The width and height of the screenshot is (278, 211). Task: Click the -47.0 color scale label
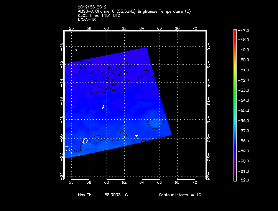tap(245, 30)
